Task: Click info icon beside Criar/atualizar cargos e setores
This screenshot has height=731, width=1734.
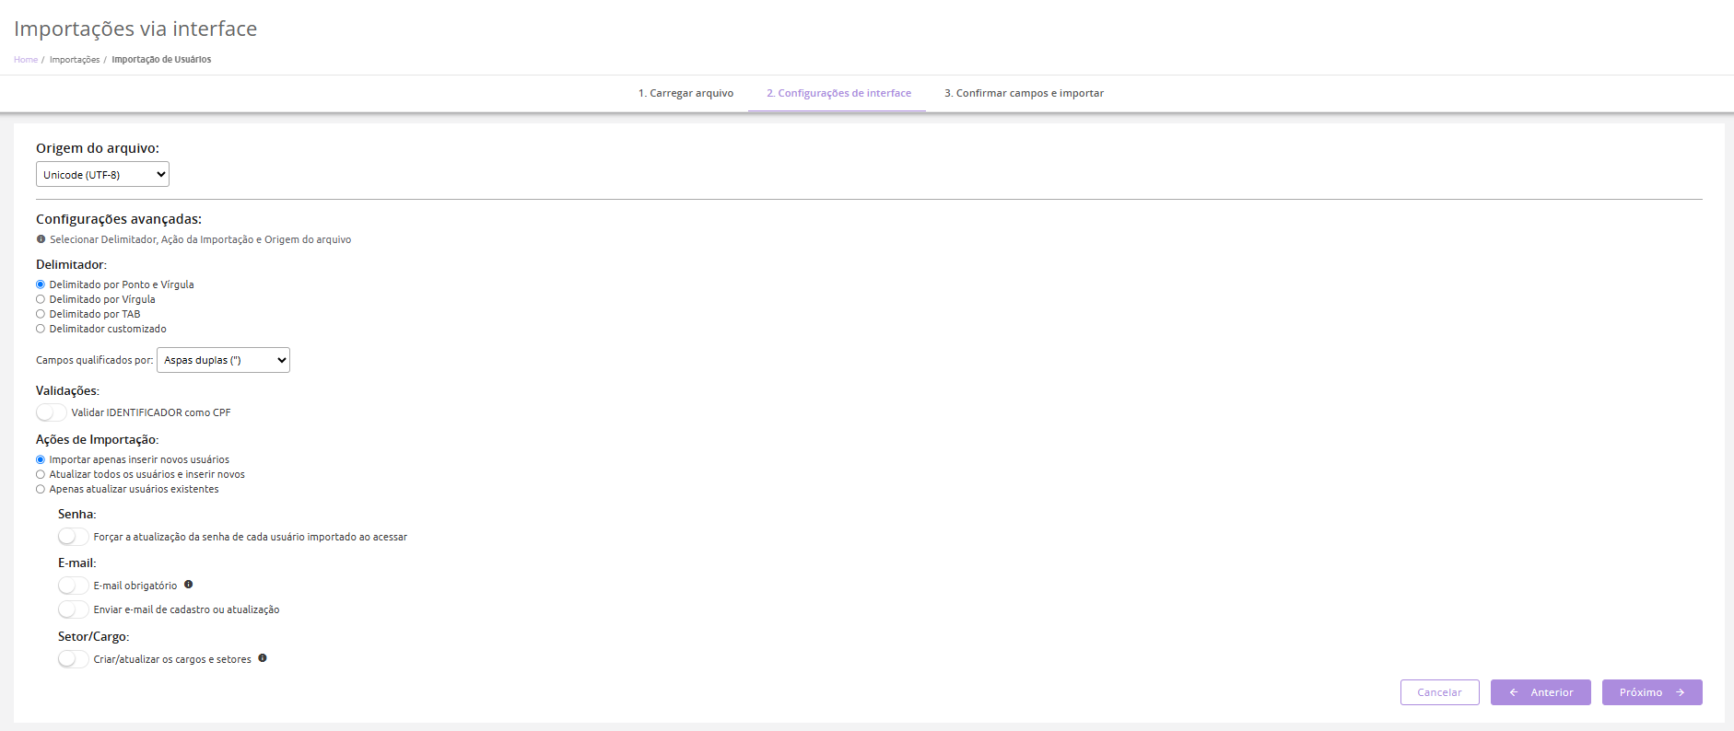Action: pos(263,658)
